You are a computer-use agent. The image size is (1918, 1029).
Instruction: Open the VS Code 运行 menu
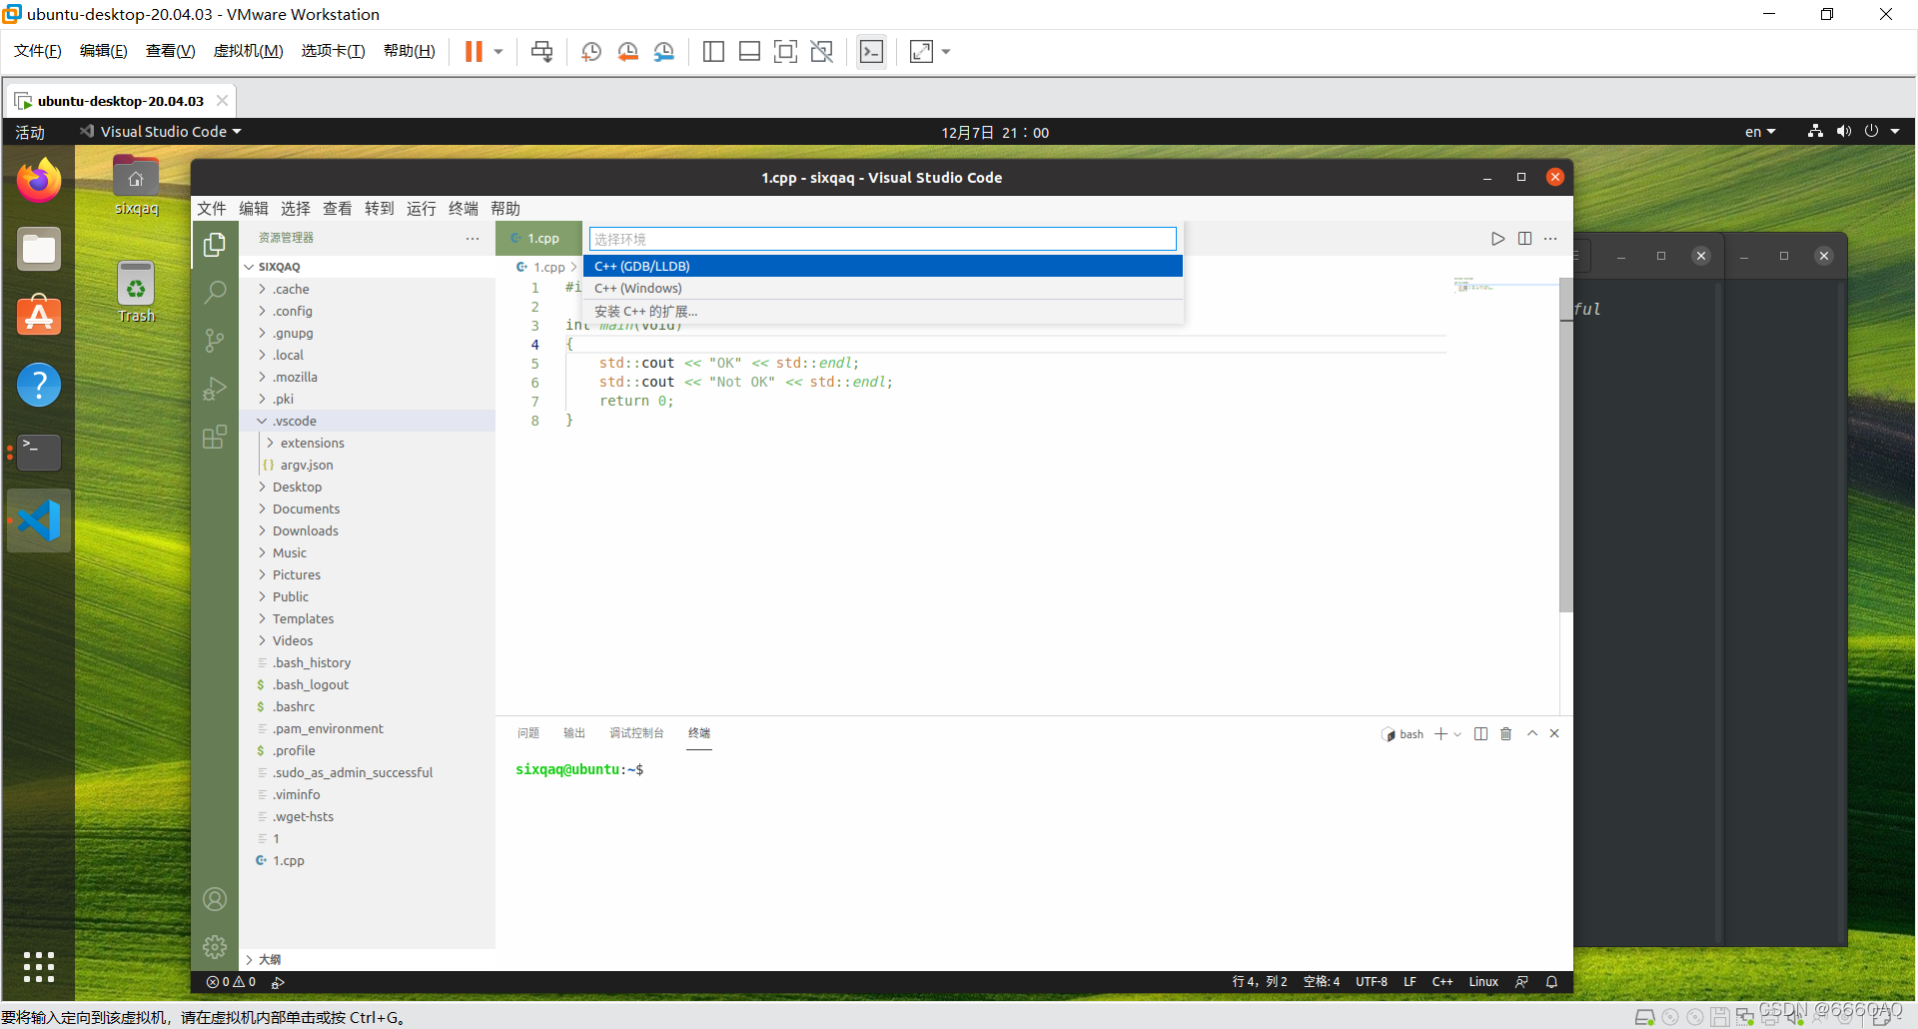click(x=422, y=208)
